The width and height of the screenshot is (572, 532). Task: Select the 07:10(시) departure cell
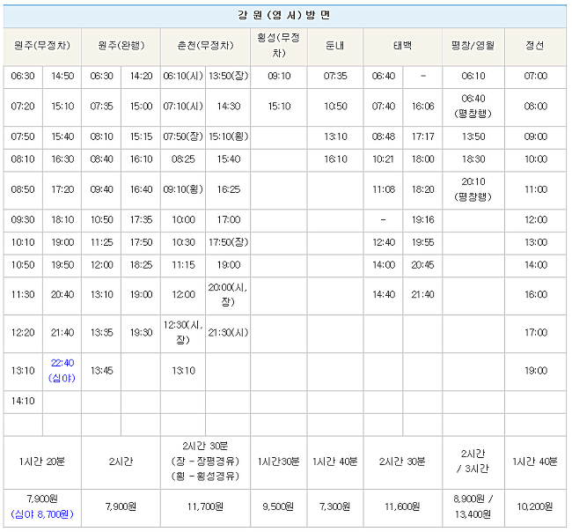[x=183, y=107]
